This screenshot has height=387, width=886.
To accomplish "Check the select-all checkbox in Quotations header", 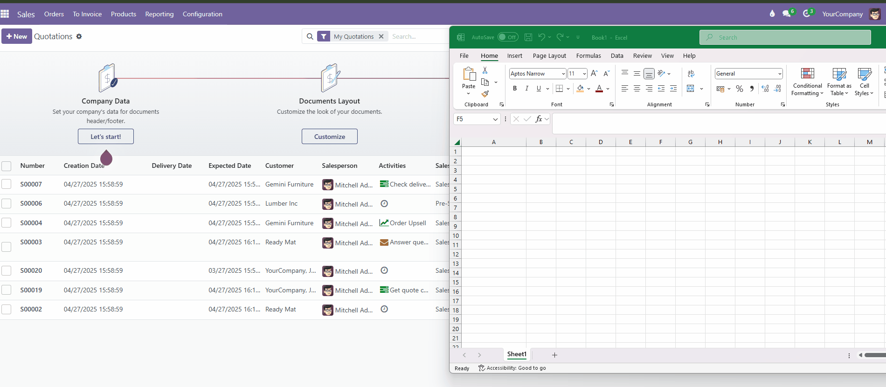I will pos(7,166).
